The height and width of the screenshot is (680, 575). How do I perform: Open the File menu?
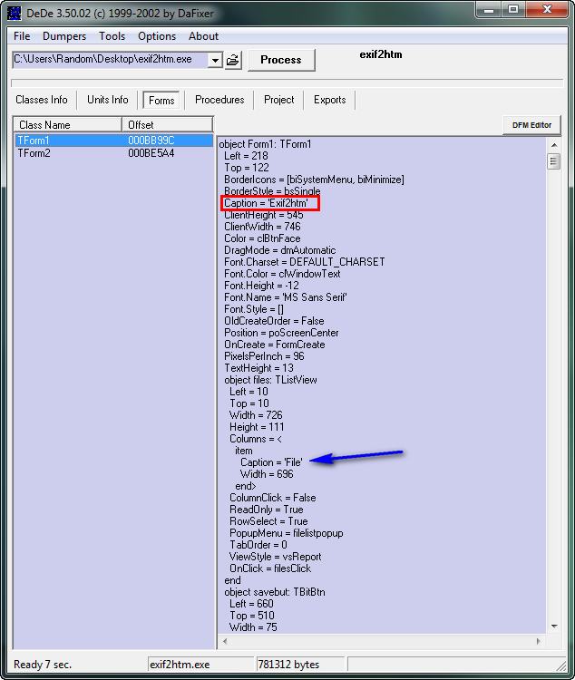(22, 36)
